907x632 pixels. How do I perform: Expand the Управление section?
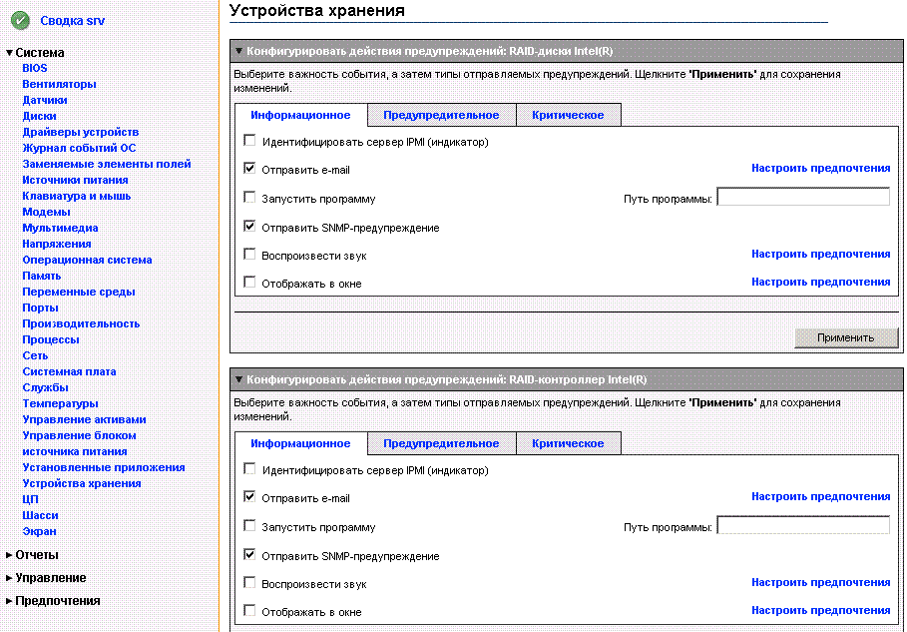tap(10, 578)
